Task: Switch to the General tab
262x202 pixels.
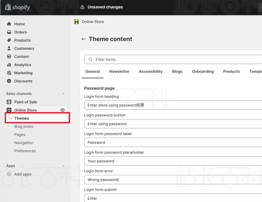Action: click(x=93, y=72)
